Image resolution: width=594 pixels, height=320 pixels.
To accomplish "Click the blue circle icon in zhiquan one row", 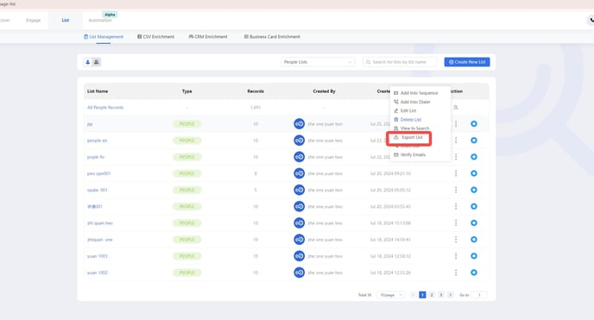I will [473, 240].
